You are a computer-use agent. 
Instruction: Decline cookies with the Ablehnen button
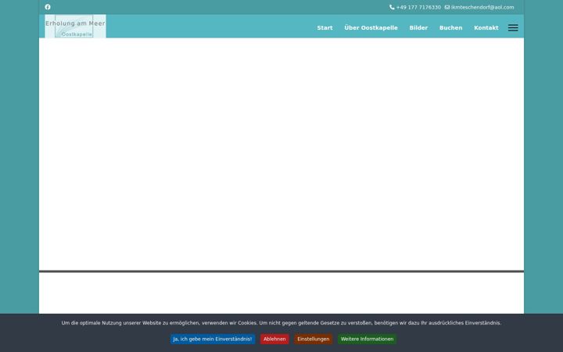[274, 339]
